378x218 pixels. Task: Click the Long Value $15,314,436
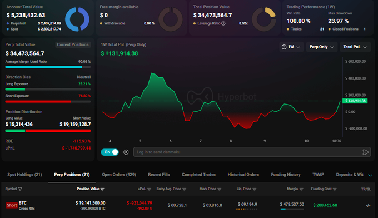19,125
